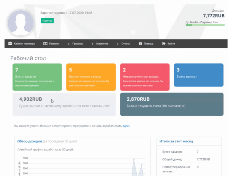Open the orange Выплаченные заказы card
The image size is (228, 176).
(x=91, y=77)
